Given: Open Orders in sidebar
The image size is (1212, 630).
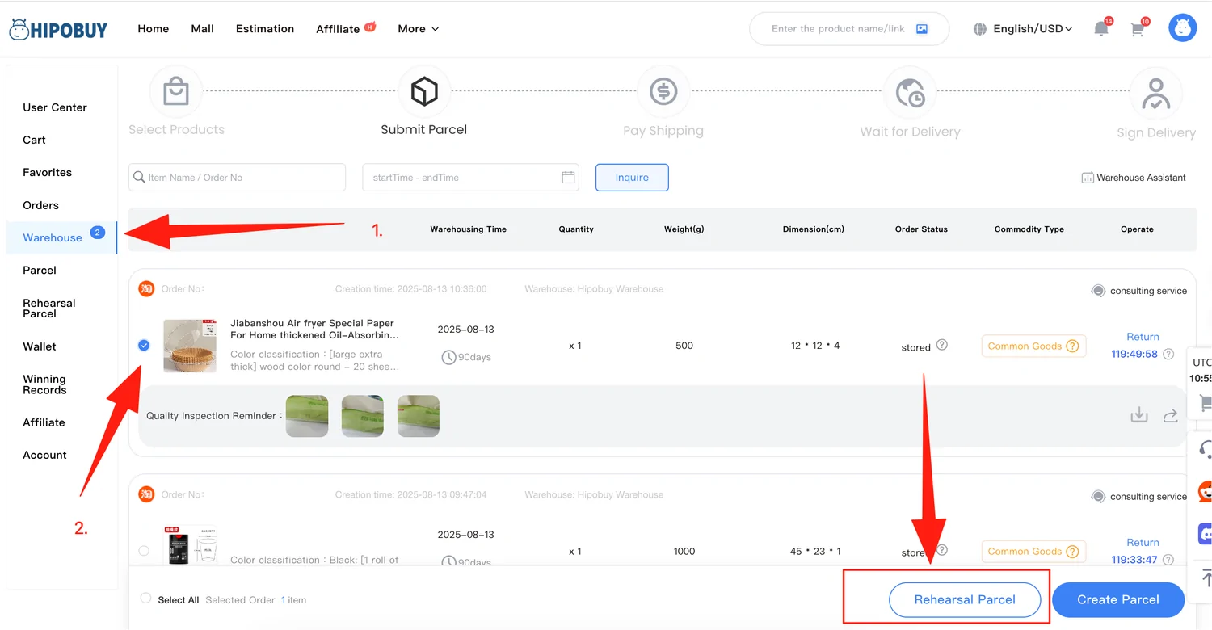Looking at the screenshot, I should pos(40,205).
